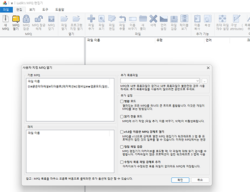Click the Verify file (파일 검증) icon

pos(174,19)
